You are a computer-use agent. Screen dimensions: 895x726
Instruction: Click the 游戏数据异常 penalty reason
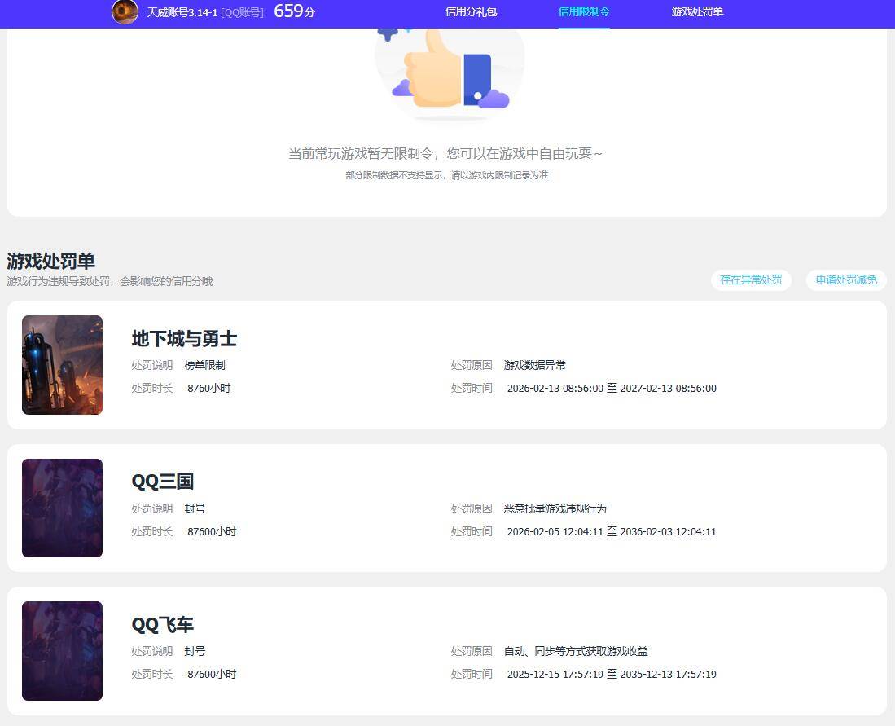tap(534, 365)
